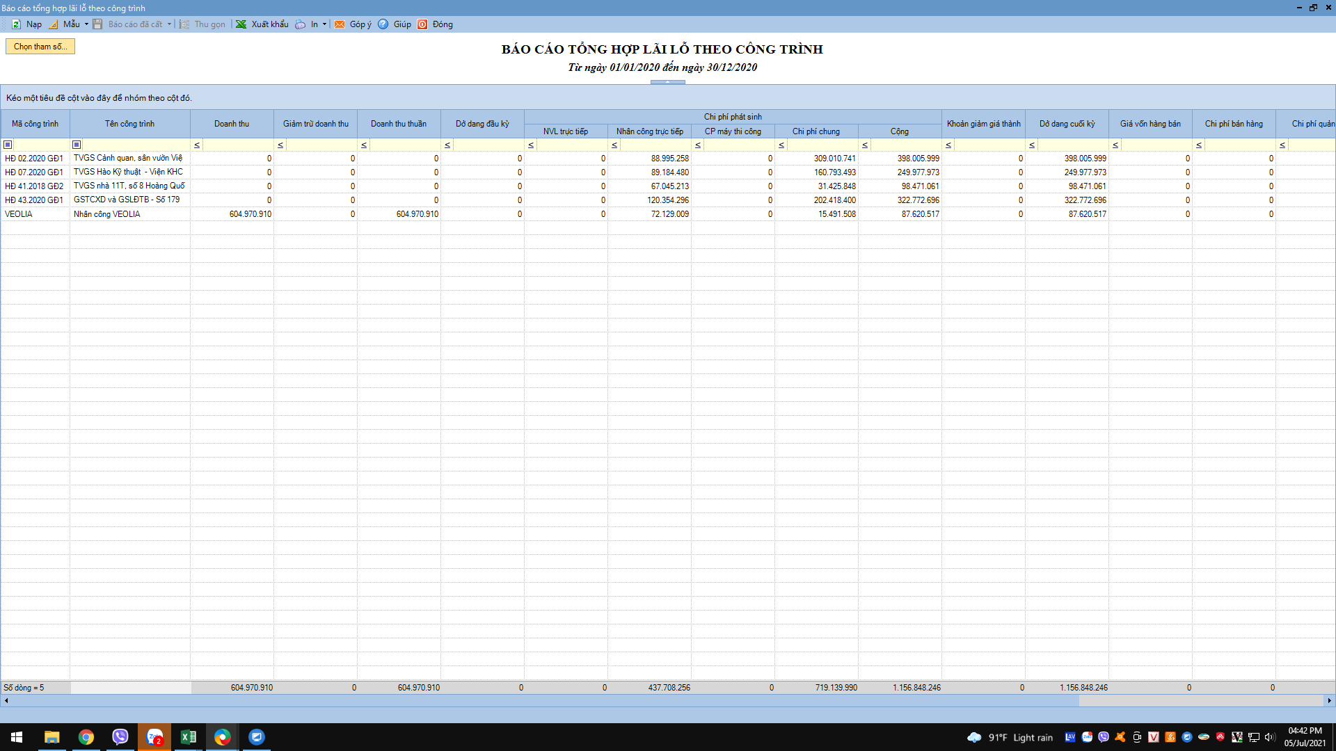Collapse header panel using top expander arrow
Screen dimensions: 1336x751
[x=667, y=82]
